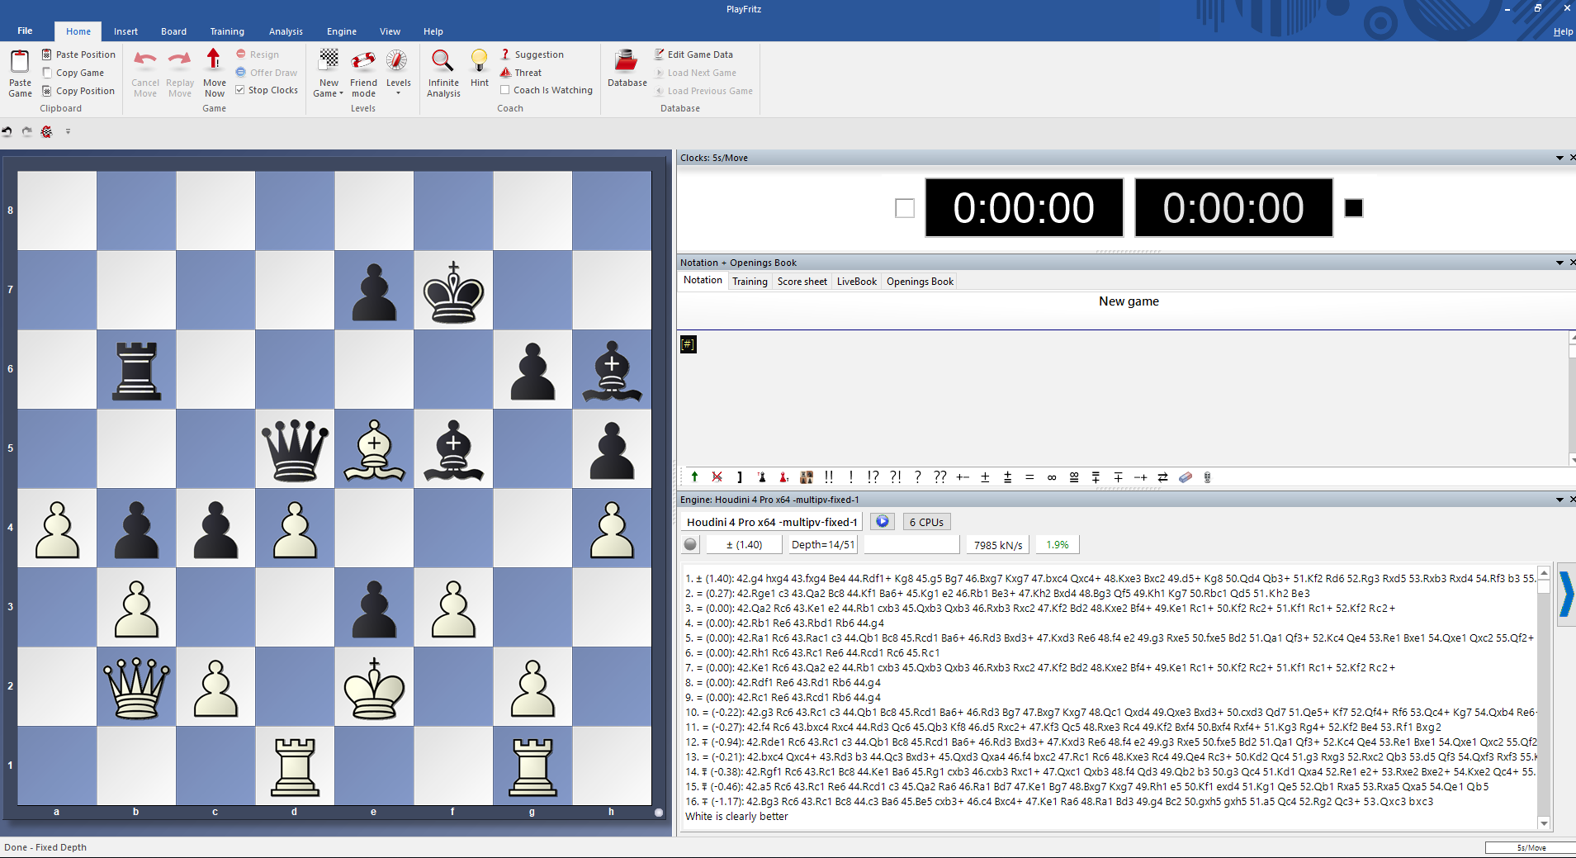1576x858 pixels.
Task: Click the Help link at top right
Action: [1563, 31]
